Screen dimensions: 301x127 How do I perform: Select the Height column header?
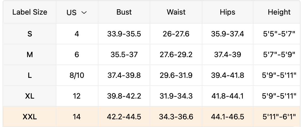[x=279, y=12]
